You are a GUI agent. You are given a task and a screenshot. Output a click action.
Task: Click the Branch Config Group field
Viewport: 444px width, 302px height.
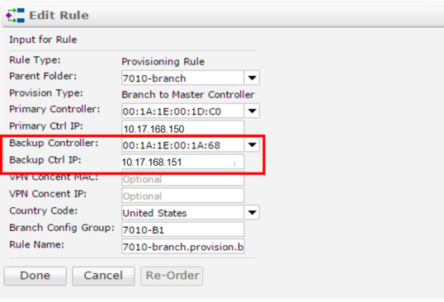(182, 229)
